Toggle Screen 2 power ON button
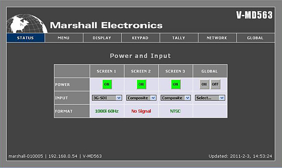The height and width of the screenshot is (168, 282). 141,84
